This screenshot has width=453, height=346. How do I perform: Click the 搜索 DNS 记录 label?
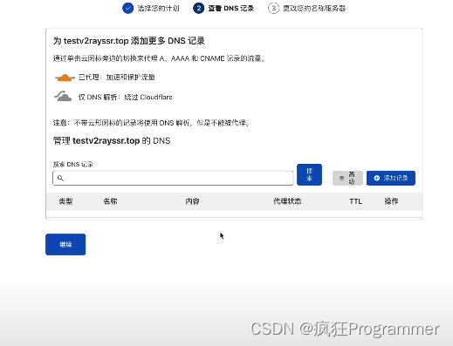point(73,165)
